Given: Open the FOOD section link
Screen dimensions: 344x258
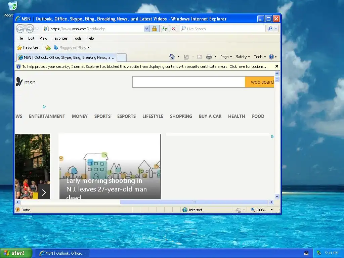Looking at the screenshot, I should click(x=258, y=116).
